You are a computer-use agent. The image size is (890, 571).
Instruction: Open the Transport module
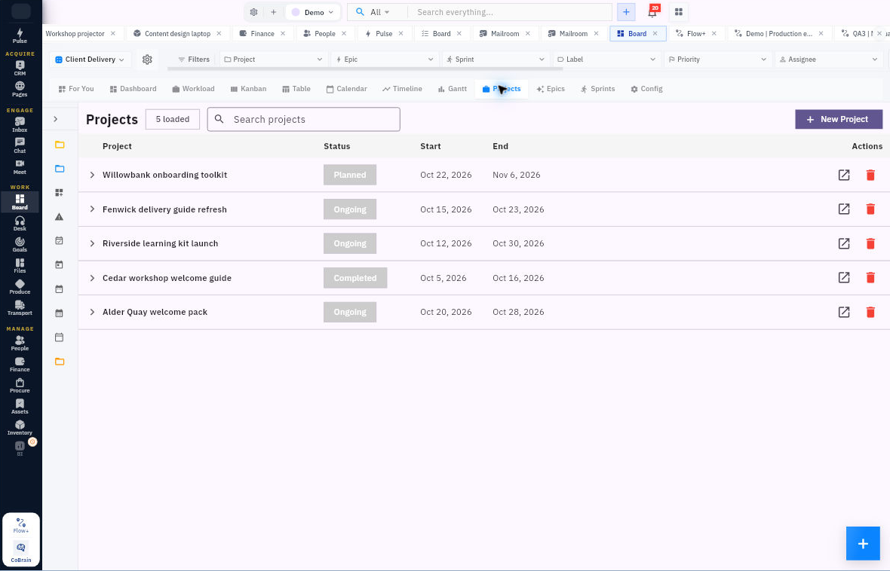[20, 307]
